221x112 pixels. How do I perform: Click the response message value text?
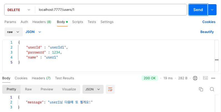tap(70, 102)
